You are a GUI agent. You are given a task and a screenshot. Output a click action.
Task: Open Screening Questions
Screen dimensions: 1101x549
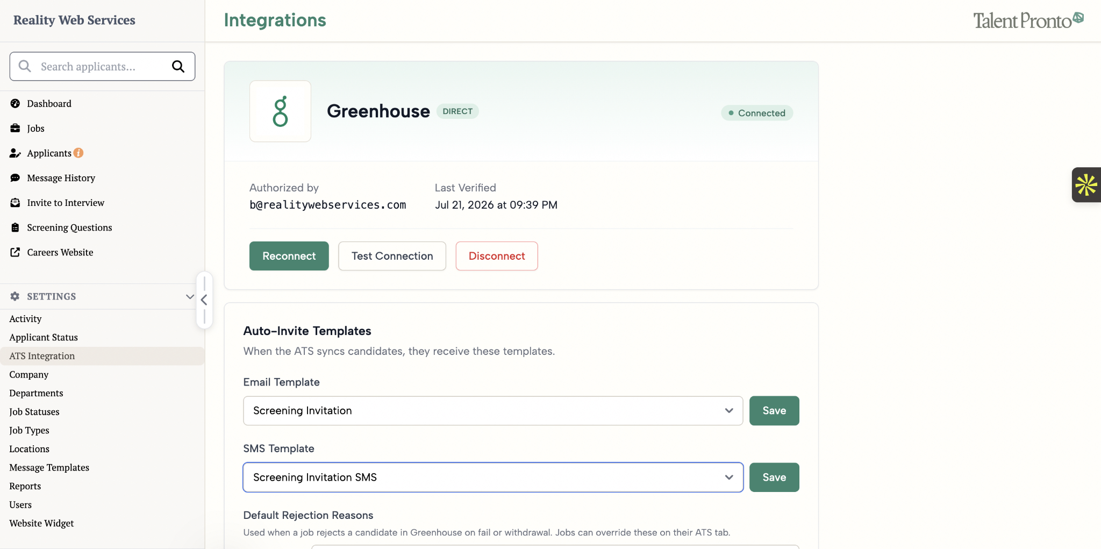coord(69,227)
